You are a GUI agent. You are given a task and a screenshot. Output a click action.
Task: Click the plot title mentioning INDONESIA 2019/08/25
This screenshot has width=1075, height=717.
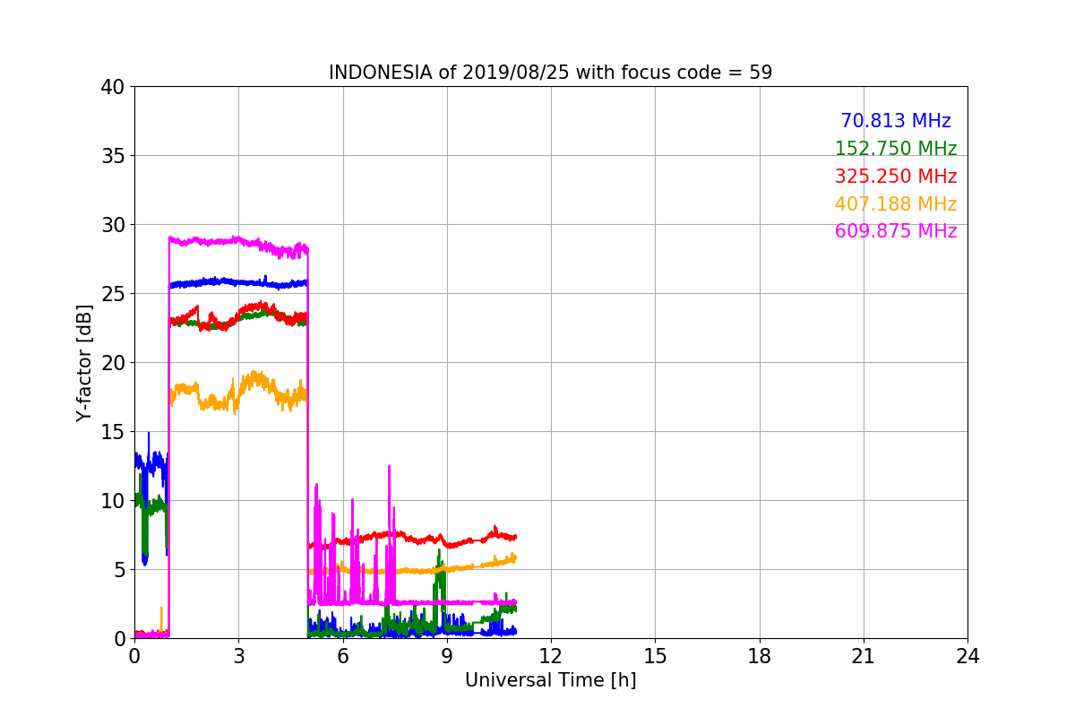coord(550,73)
